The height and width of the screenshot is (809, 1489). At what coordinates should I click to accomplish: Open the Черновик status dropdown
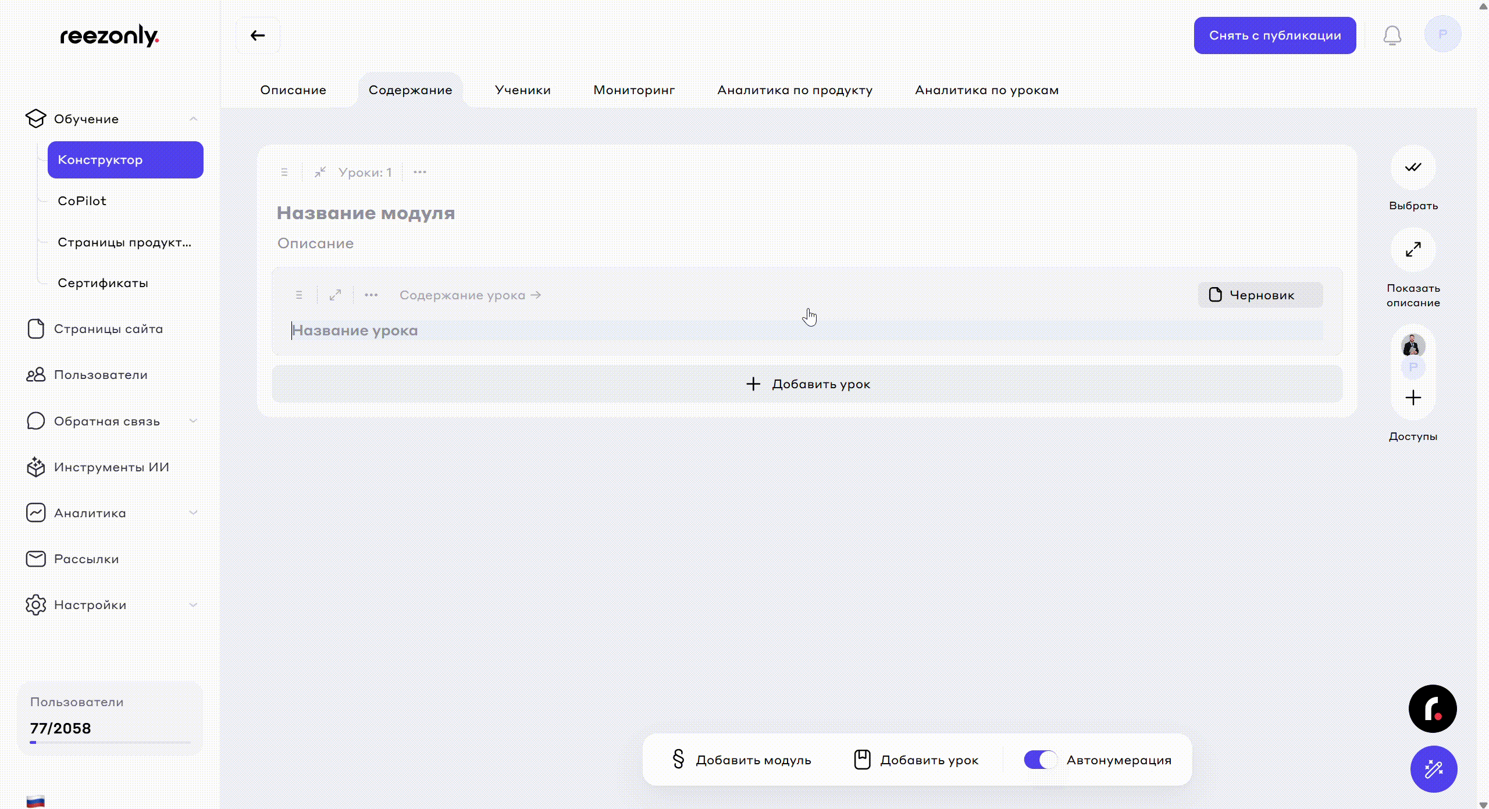coord(1260,295)
